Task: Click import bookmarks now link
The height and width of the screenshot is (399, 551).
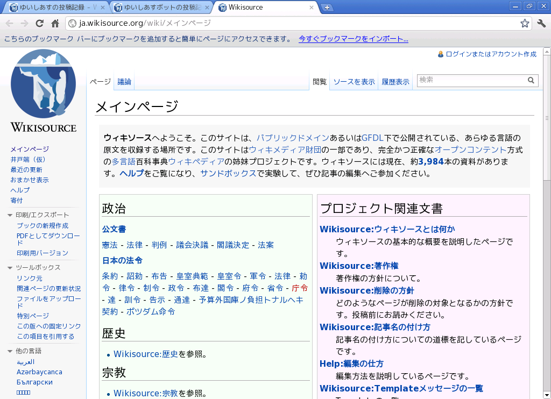Action: [x=353, y=39]
